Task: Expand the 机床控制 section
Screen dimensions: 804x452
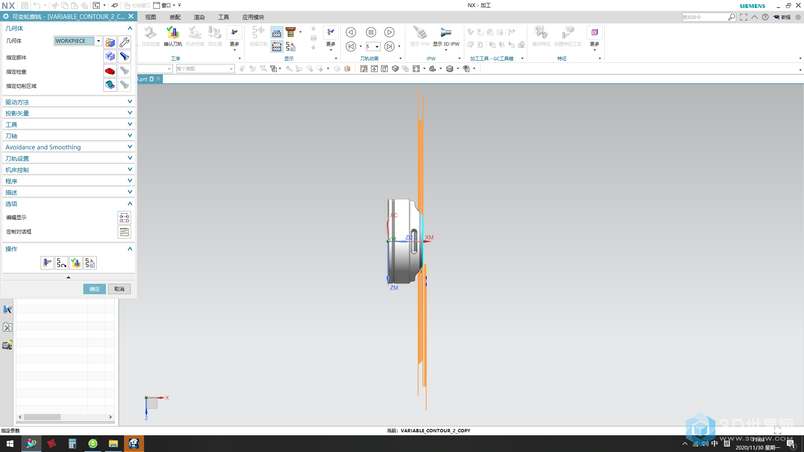Action: click(68, 169)
